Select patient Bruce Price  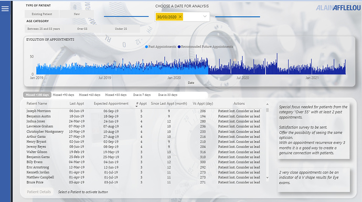click(35, 183)
